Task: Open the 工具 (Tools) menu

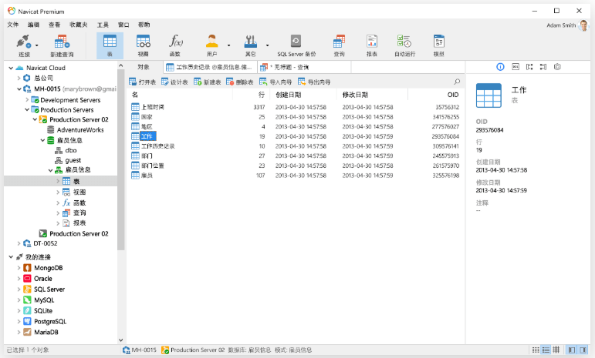Action: point(103,25)
